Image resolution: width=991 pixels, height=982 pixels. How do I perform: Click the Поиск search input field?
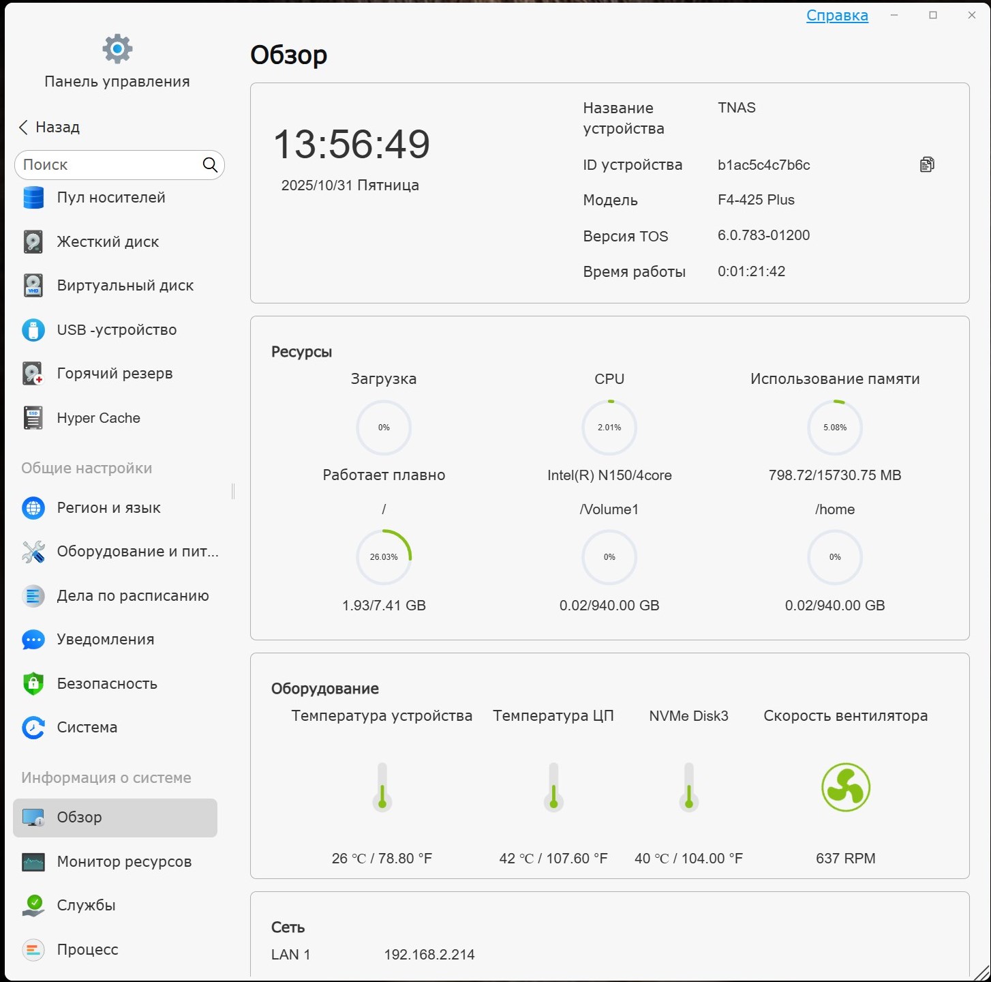[x=119, y=165]
